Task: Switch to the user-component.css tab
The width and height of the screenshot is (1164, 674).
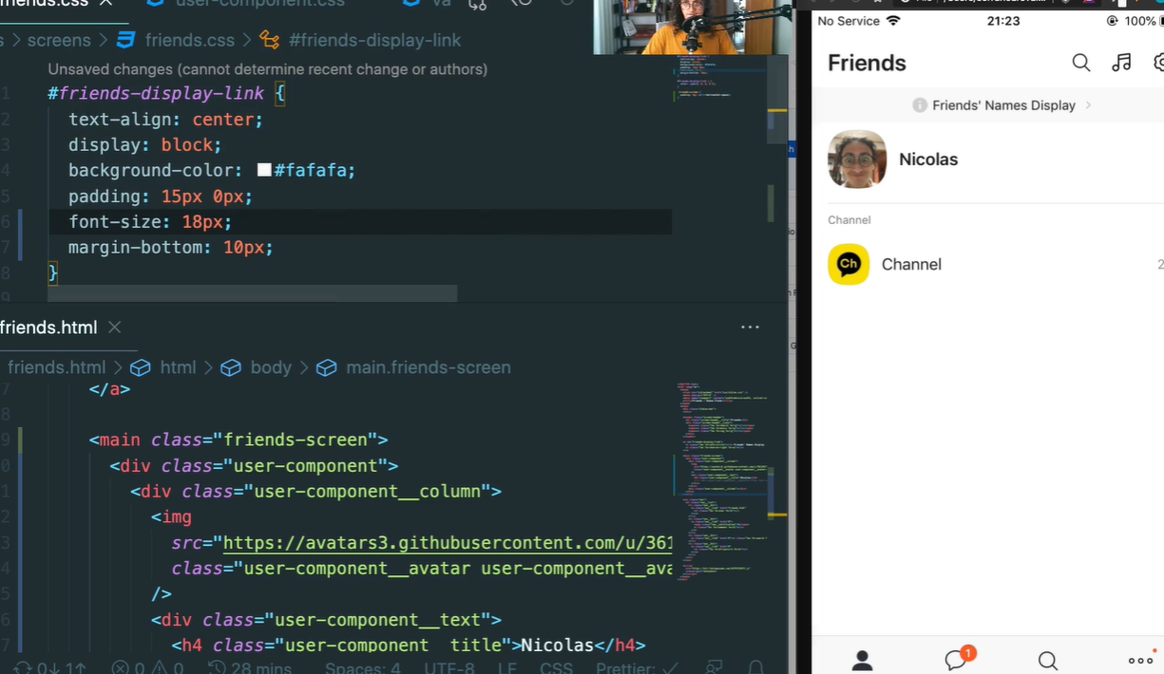Action: (x=260, y=4)
